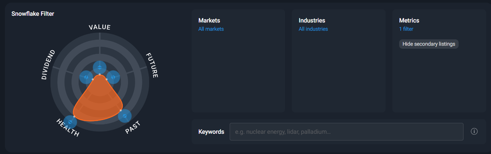
Task: Click the Future axis handle on snowflake
Action: coord(113,77)
